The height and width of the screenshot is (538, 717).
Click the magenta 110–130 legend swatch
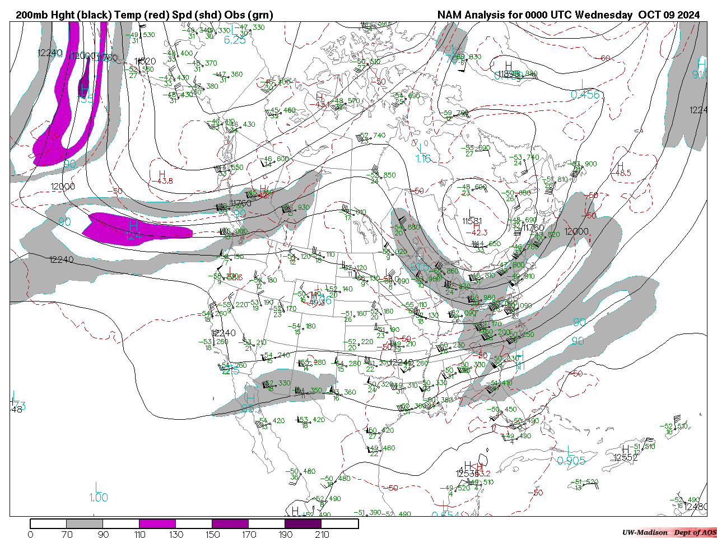tap(157, 523)
